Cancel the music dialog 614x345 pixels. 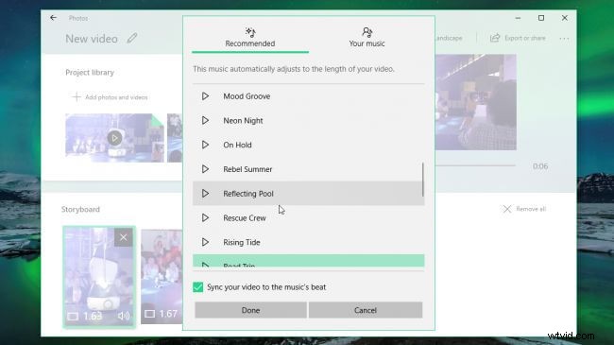[366, 310]
